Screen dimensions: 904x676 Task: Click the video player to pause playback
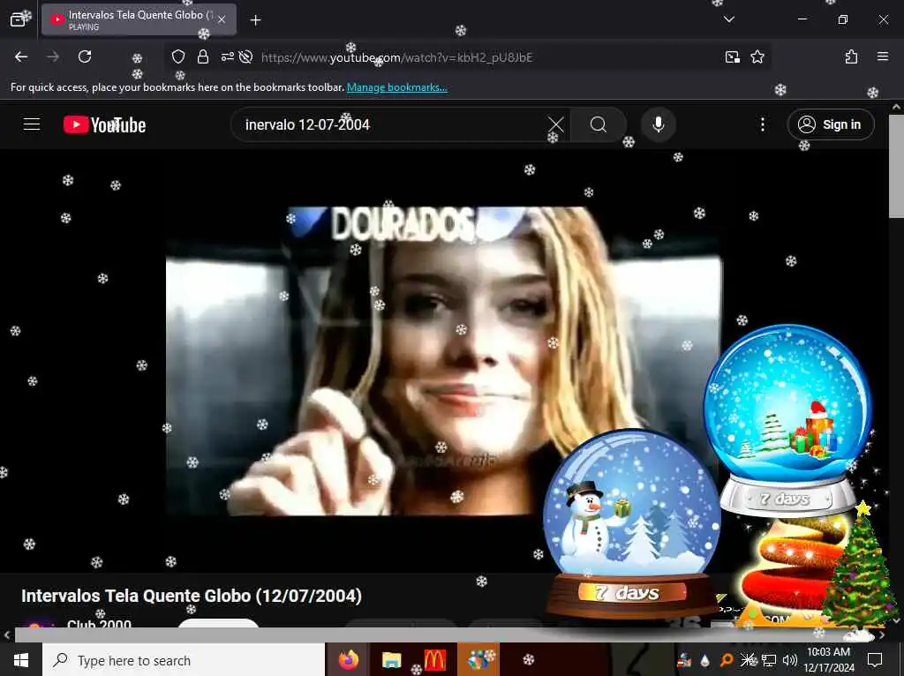pos(444,361)
